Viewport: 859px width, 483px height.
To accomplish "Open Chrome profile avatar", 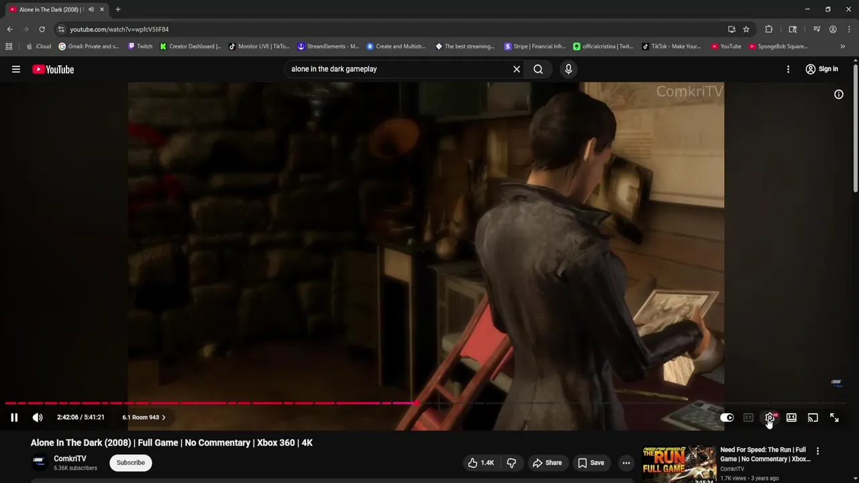I will 833,30.
